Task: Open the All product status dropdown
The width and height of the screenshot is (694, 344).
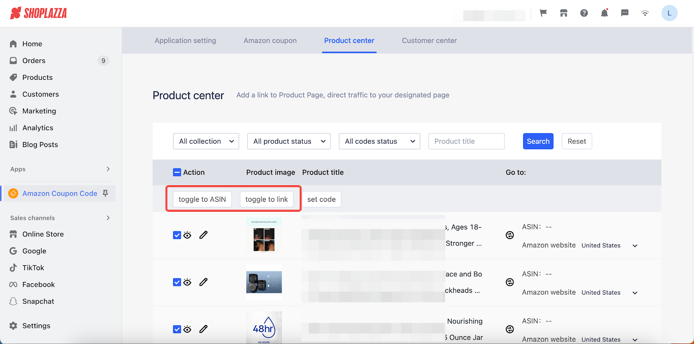Action: click(x=289, y=141)
